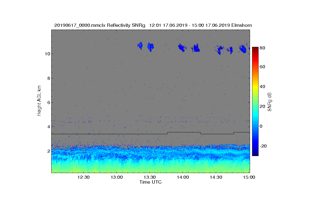Click the 'Elmshorn' location label in title
The width and height of the screenshot is (309, 206).
(242, 25)
